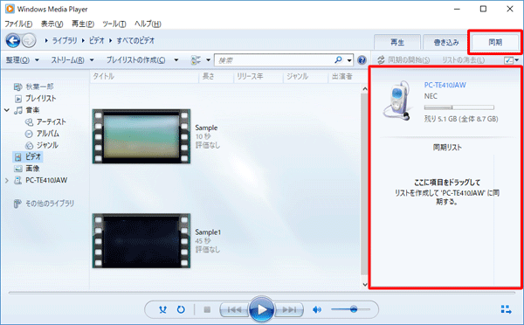Image resolution: width=524 pixels, height=325 pixels.
Task: Click the Forward navigation arrow
Action: coord(29,41)
